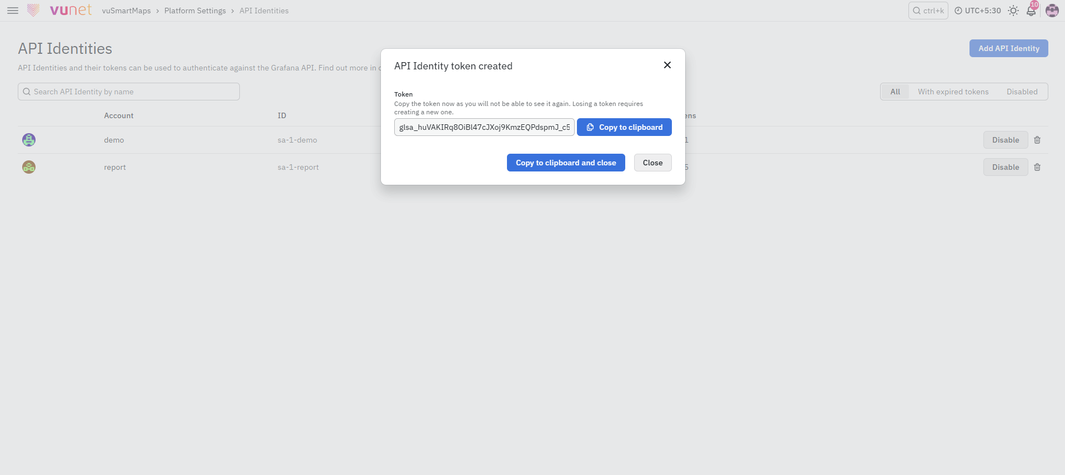Filter by With expired tokens

point(953,92)
